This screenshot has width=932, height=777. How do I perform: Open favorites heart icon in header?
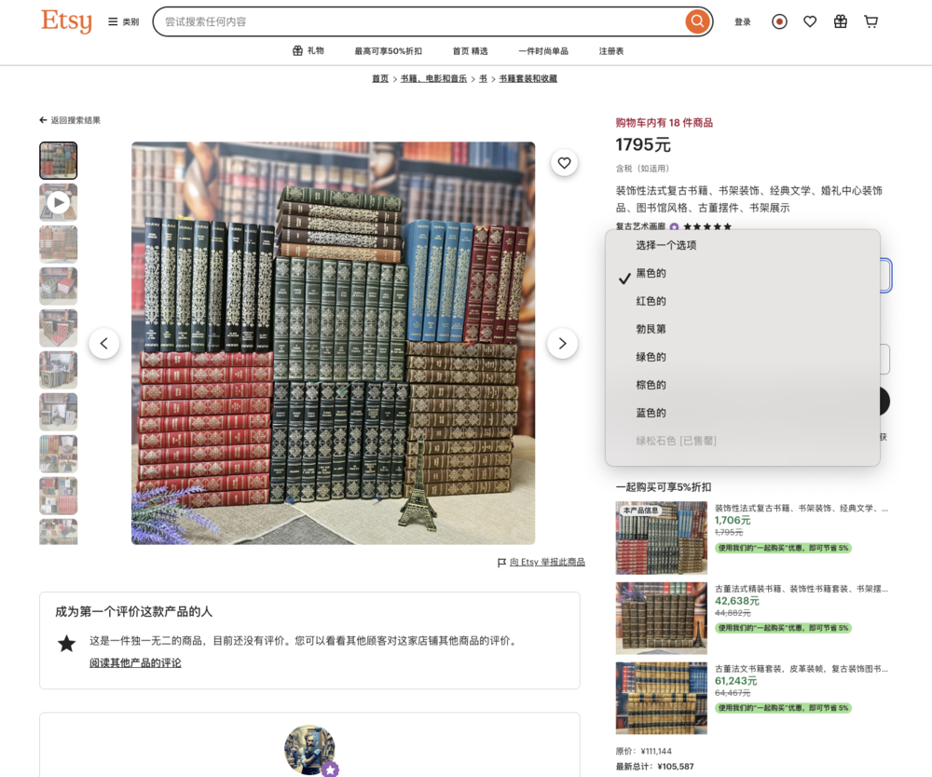[x=810, y=21]
